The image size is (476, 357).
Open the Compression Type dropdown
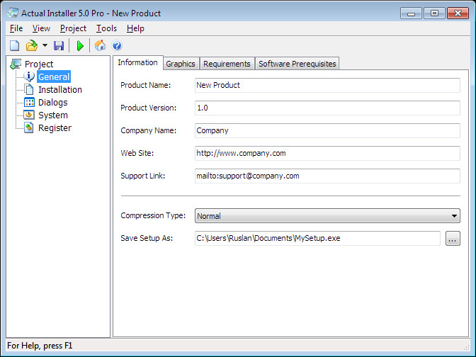[x=327, y=216]
